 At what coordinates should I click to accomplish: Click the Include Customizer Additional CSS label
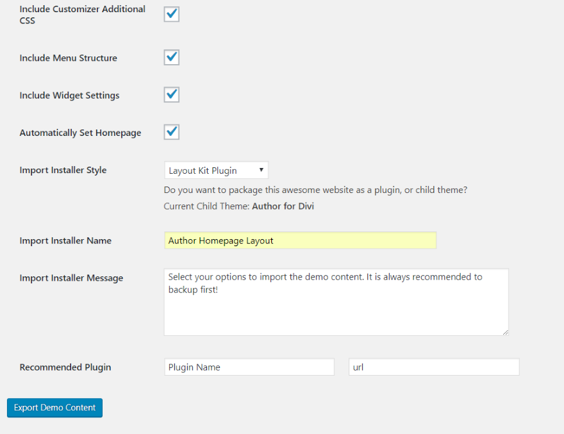coord(82,15)
